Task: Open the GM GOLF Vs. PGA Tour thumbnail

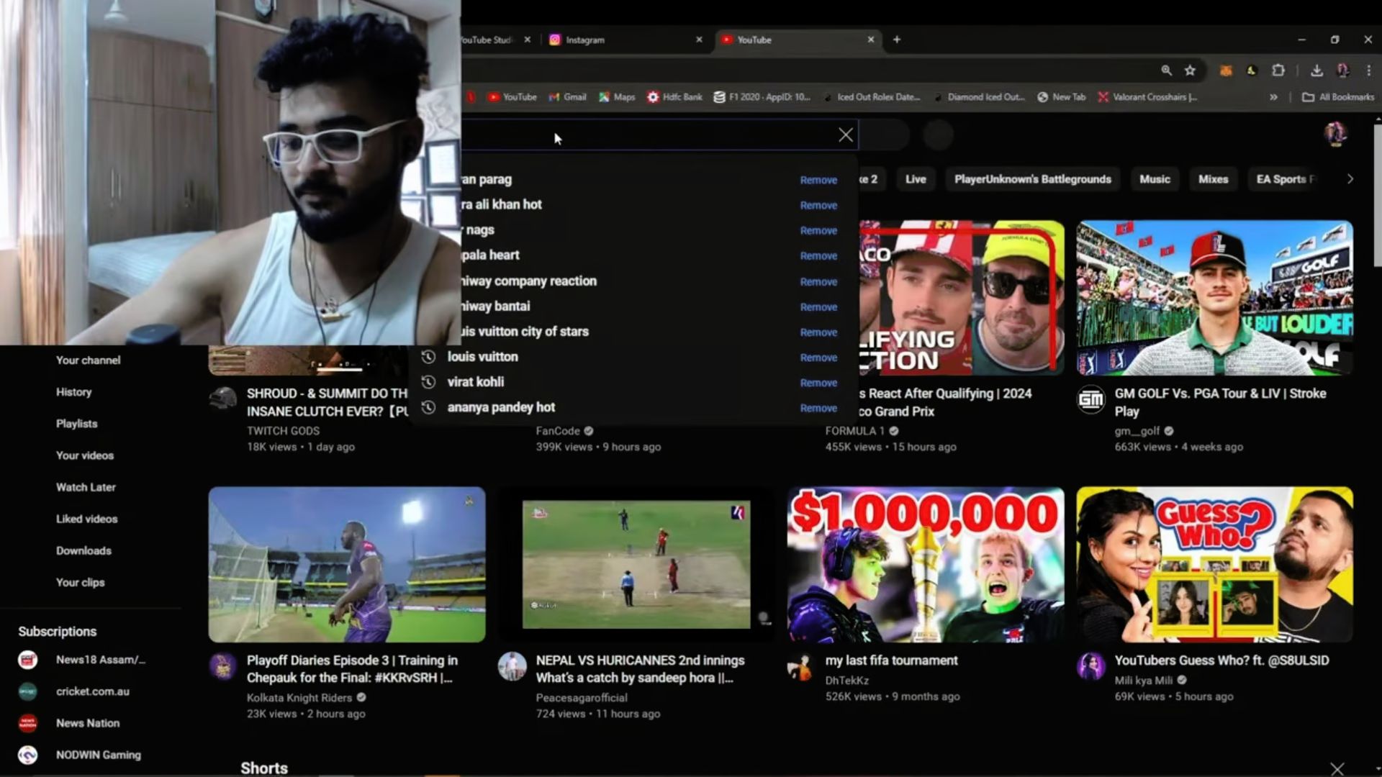Action: tap(1214, 298)
